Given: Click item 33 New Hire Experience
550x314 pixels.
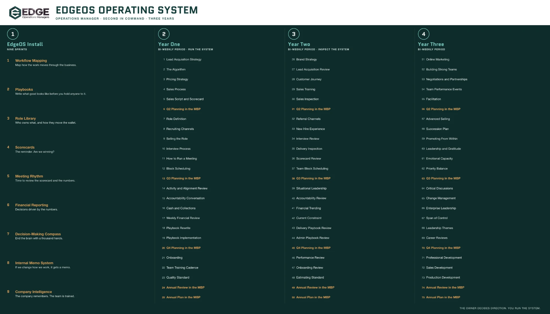Looking at the screenshot, I should [x=308, y=129].
